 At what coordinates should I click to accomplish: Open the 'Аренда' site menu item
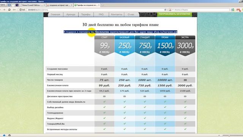click(x=71, y=14)
